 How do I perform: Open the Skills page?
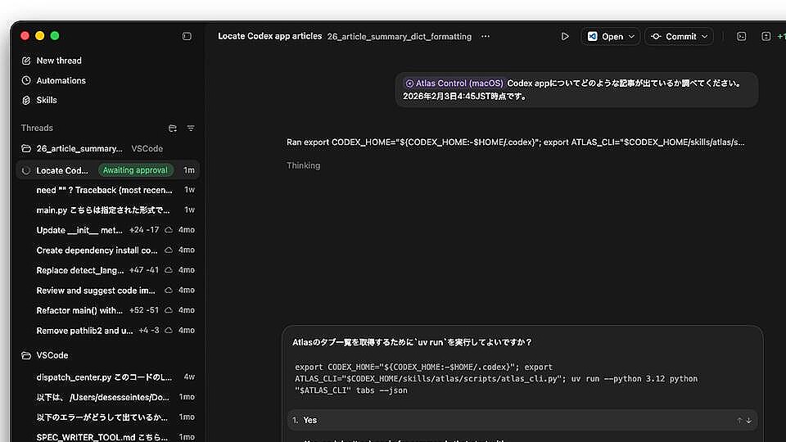pyautogui.click(x=47, y=100)
